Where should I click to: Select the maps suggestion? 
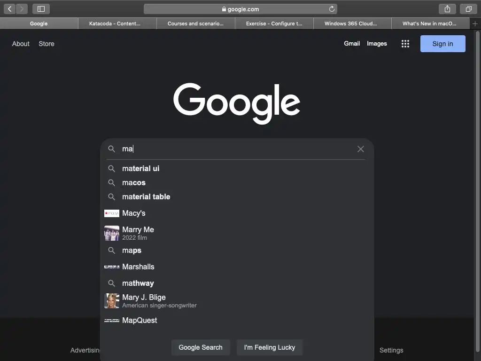coord(237,251)
